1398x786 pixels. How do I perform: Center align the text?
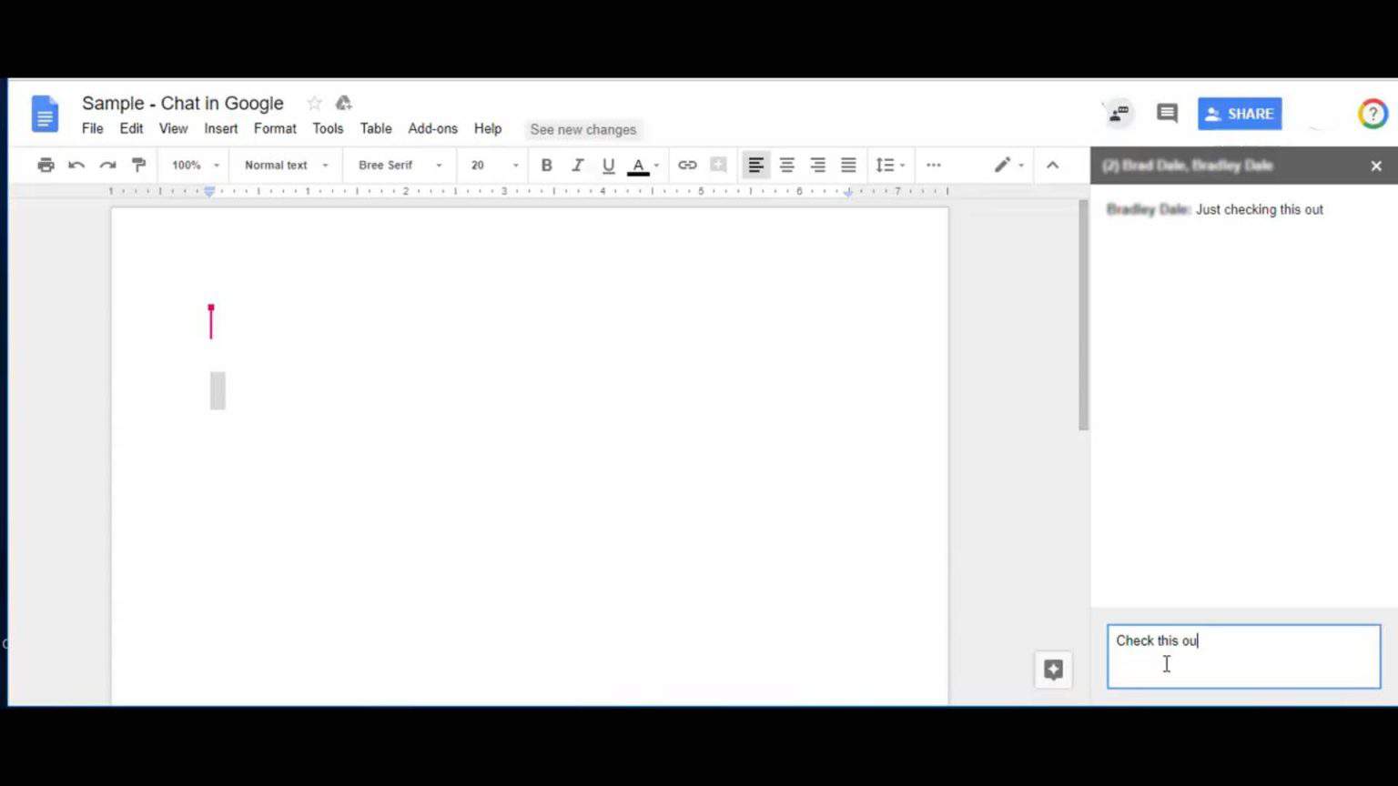pyautogui.click(x=786, y=165)
